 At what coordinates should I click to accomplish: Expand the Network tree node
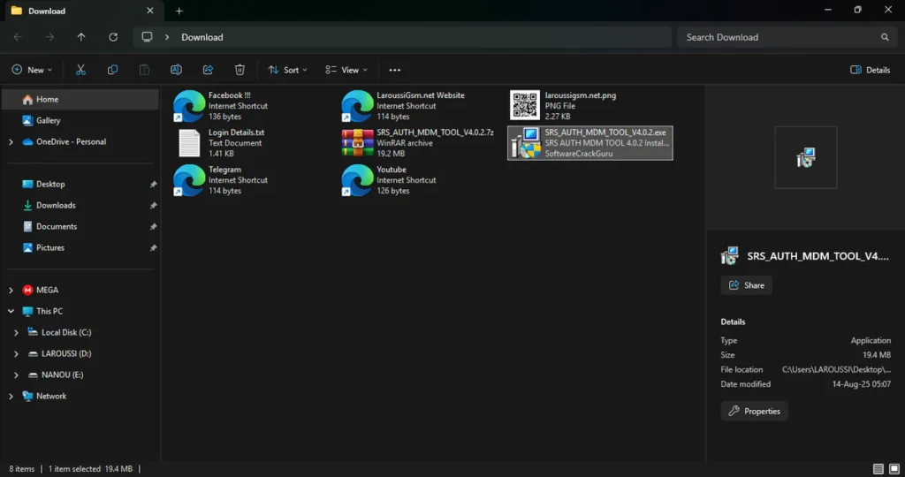[x=11, y=397]
